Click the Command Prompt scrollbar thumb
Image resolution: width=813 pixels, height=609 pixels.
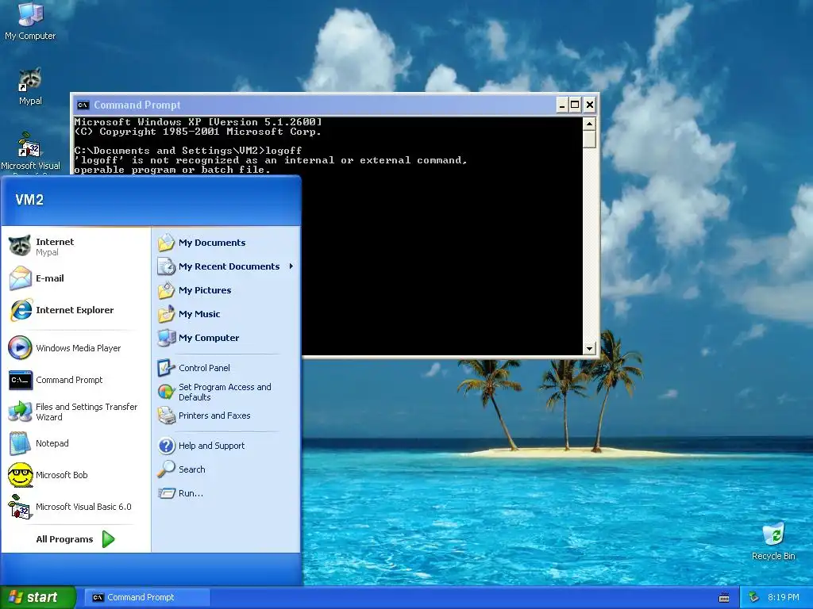coord(589,140)
